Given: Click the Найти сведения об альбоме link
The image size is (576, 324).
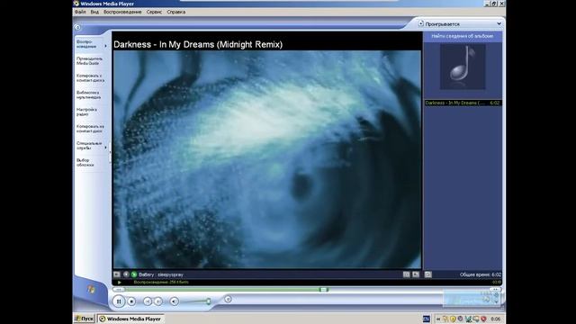Looking at the screenshot, I should click(462, 36).
